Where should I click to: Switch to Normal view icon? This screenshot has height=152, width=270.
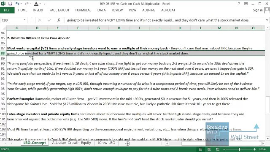coord(201,149)
